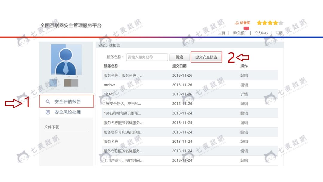Click the grey fifth star in rating

point(281,23)
